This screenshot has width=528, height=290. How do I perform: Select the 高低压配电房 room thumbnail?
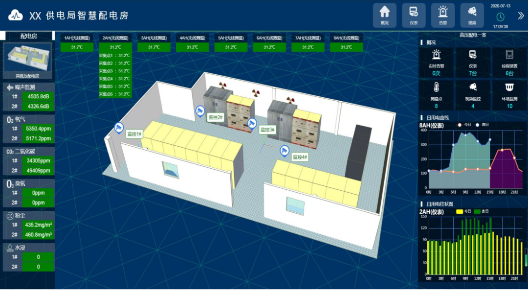[28, 61]
